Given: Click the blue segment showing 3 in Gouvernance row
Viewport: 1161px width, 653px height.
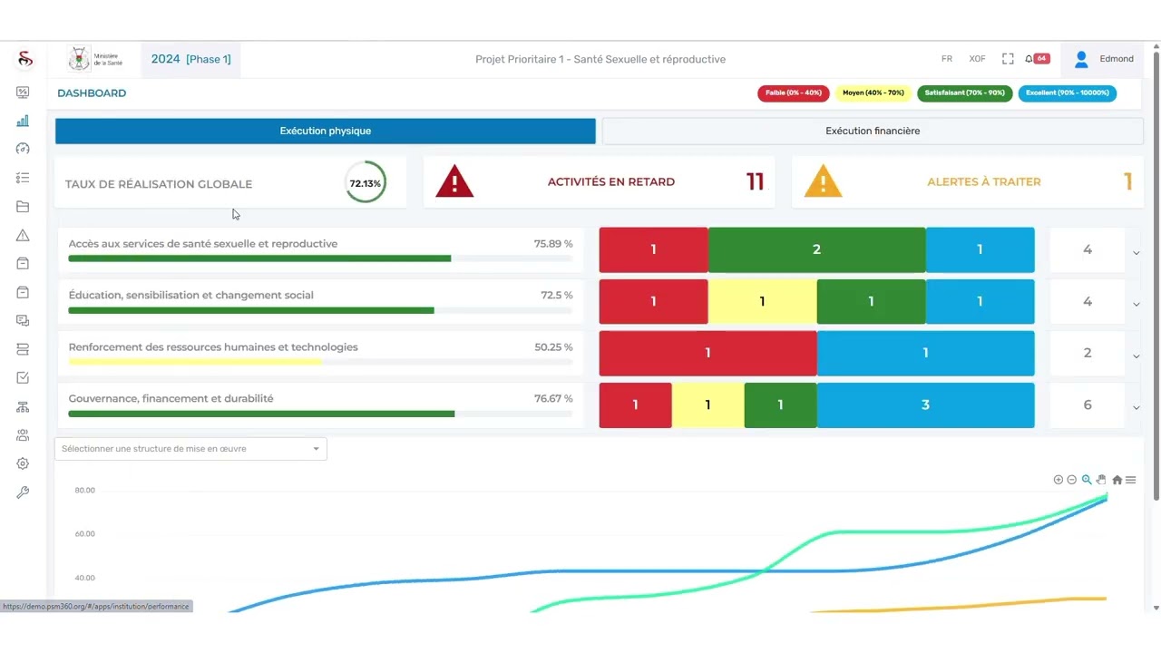Looking at the screenshot, I should (925, 404).
